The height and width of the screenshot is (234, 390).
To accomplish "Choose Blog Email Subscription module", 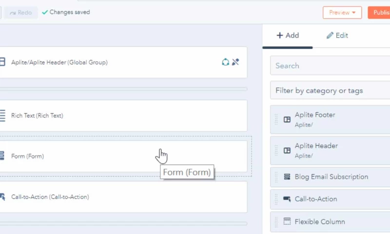I will tap(330, 177).
